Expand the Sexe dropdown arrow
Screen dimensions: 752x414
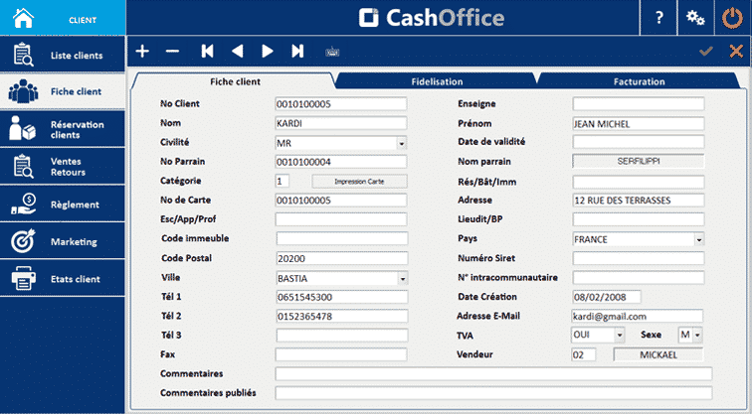coord(697,335)
